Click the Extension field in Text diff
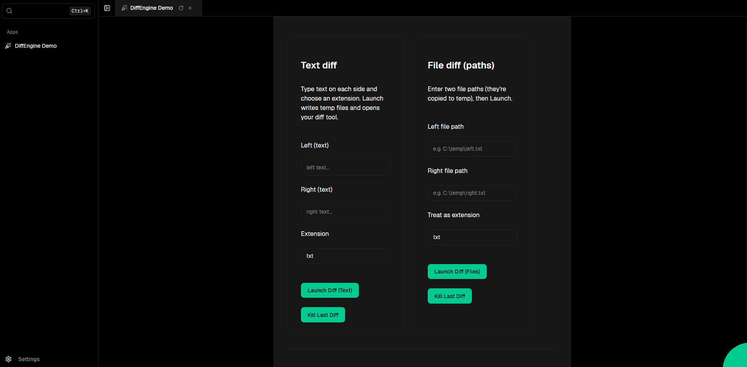747x367 pixels. tap(346, 256)
